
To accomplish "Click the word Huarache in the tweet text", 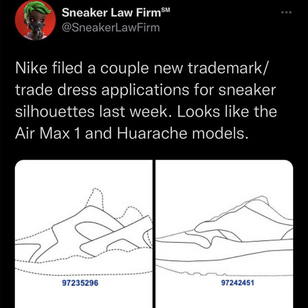I will 152,133.
